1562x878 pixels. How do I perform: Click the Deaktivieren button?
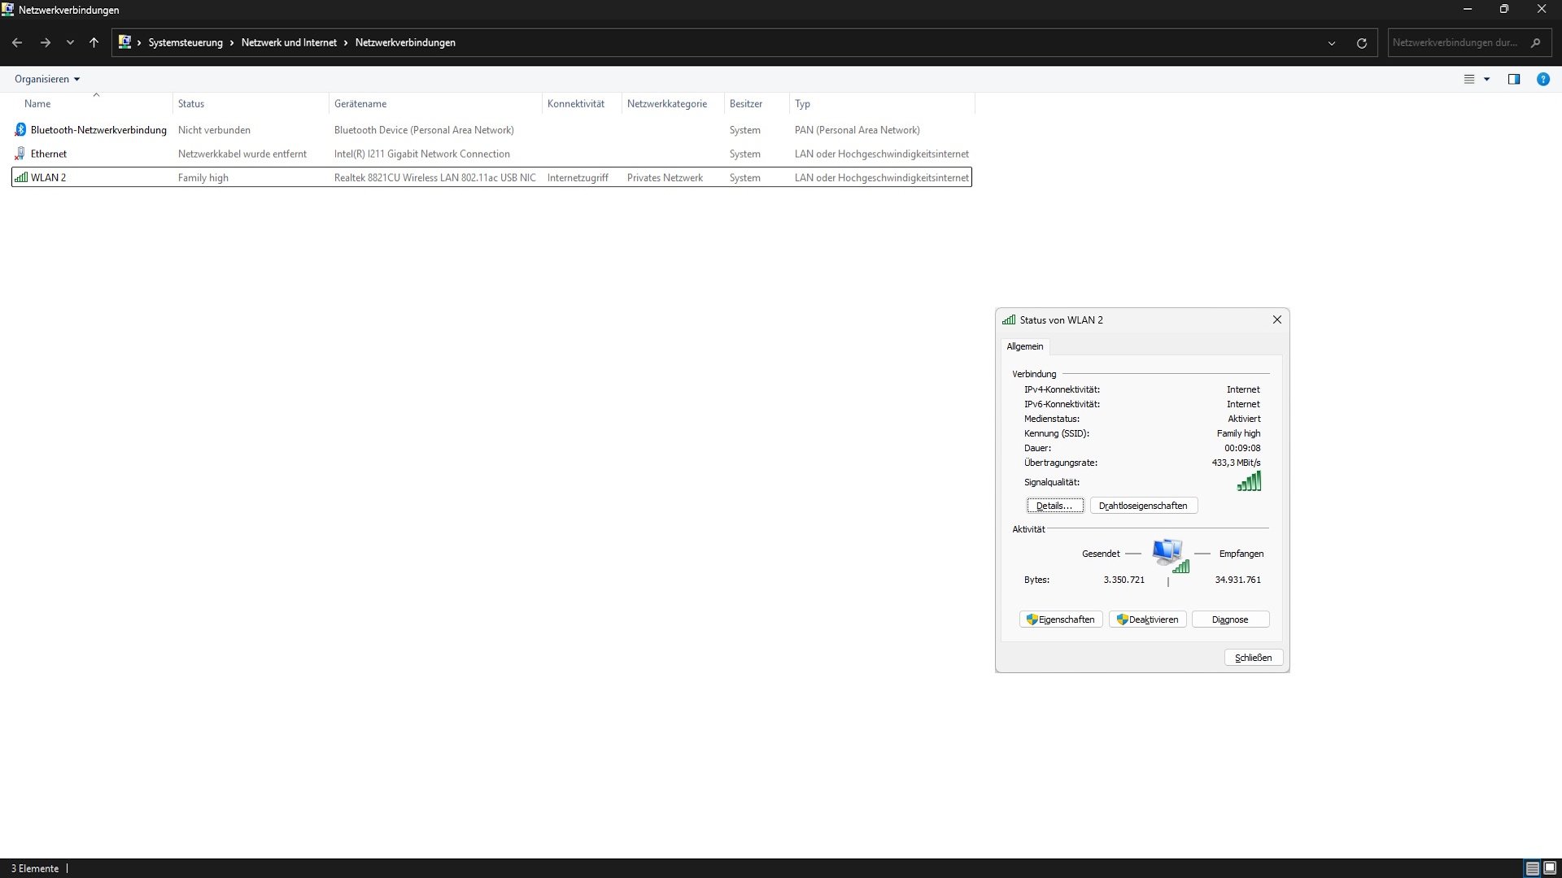[1147, 619]
